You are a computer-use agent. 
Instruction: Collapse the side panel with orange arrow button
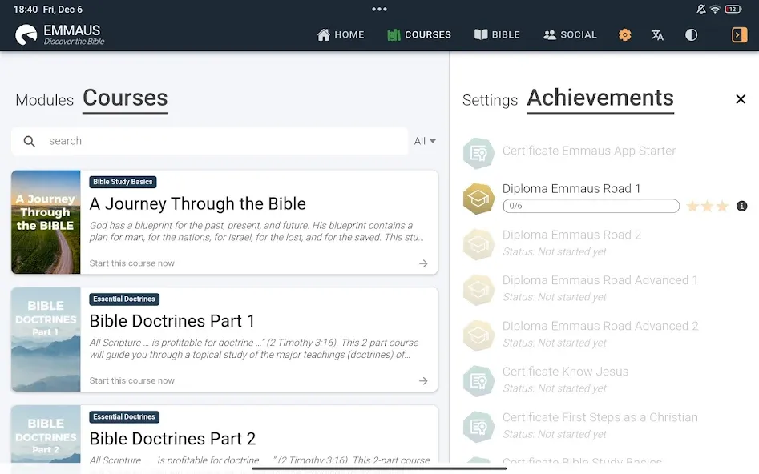point(739,34)
